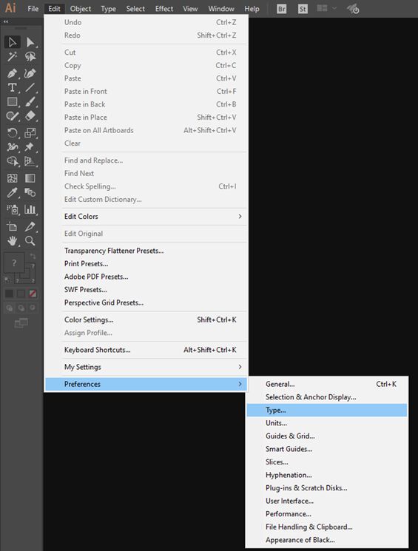The image size is (418, 551).
Task: Collapse the toolbar with double-arrow icon
Action: coord(6,21)
